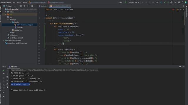Click the restore layout icon in Run panel

[4, 92]
